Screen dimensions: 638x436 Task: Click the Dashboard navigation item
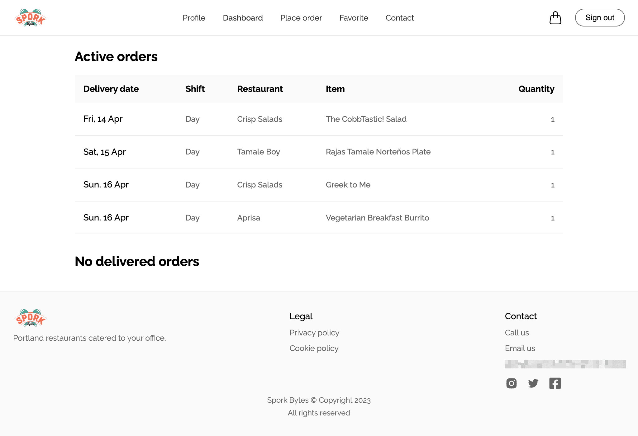tap(243, 18)
